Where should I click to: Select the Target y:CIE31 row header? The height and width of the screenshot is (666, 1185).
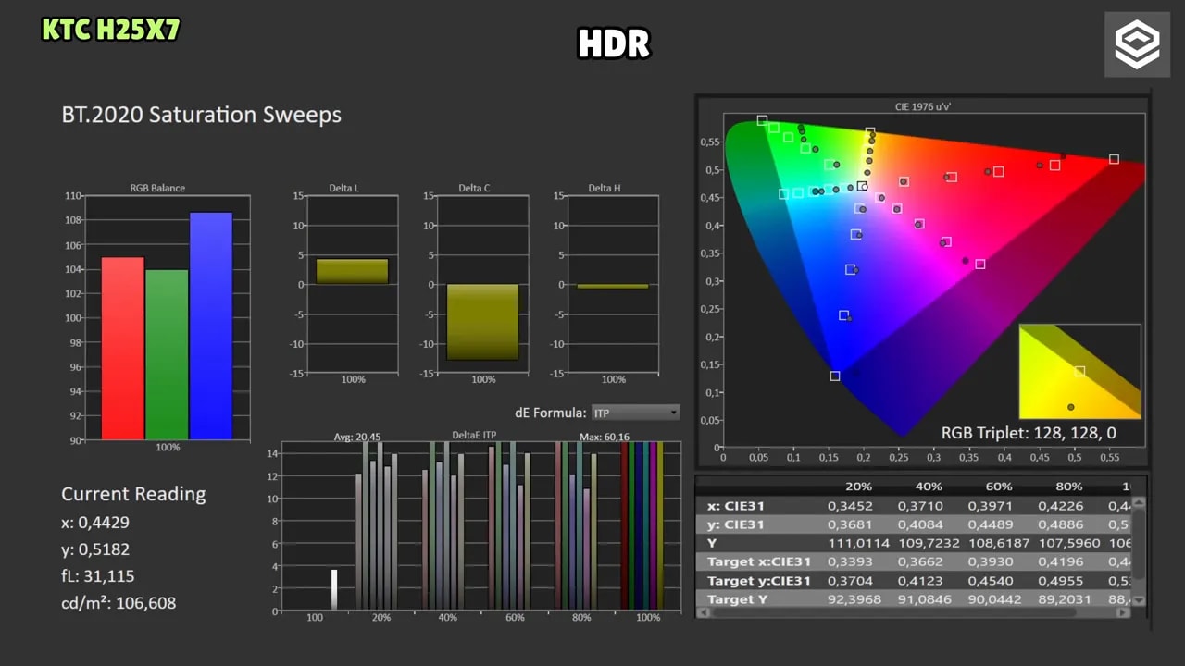759,581
